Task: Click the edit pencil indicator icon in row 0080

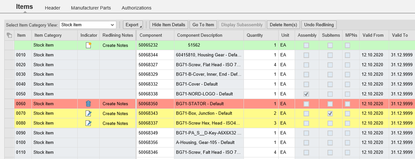Action: (88, 123)
